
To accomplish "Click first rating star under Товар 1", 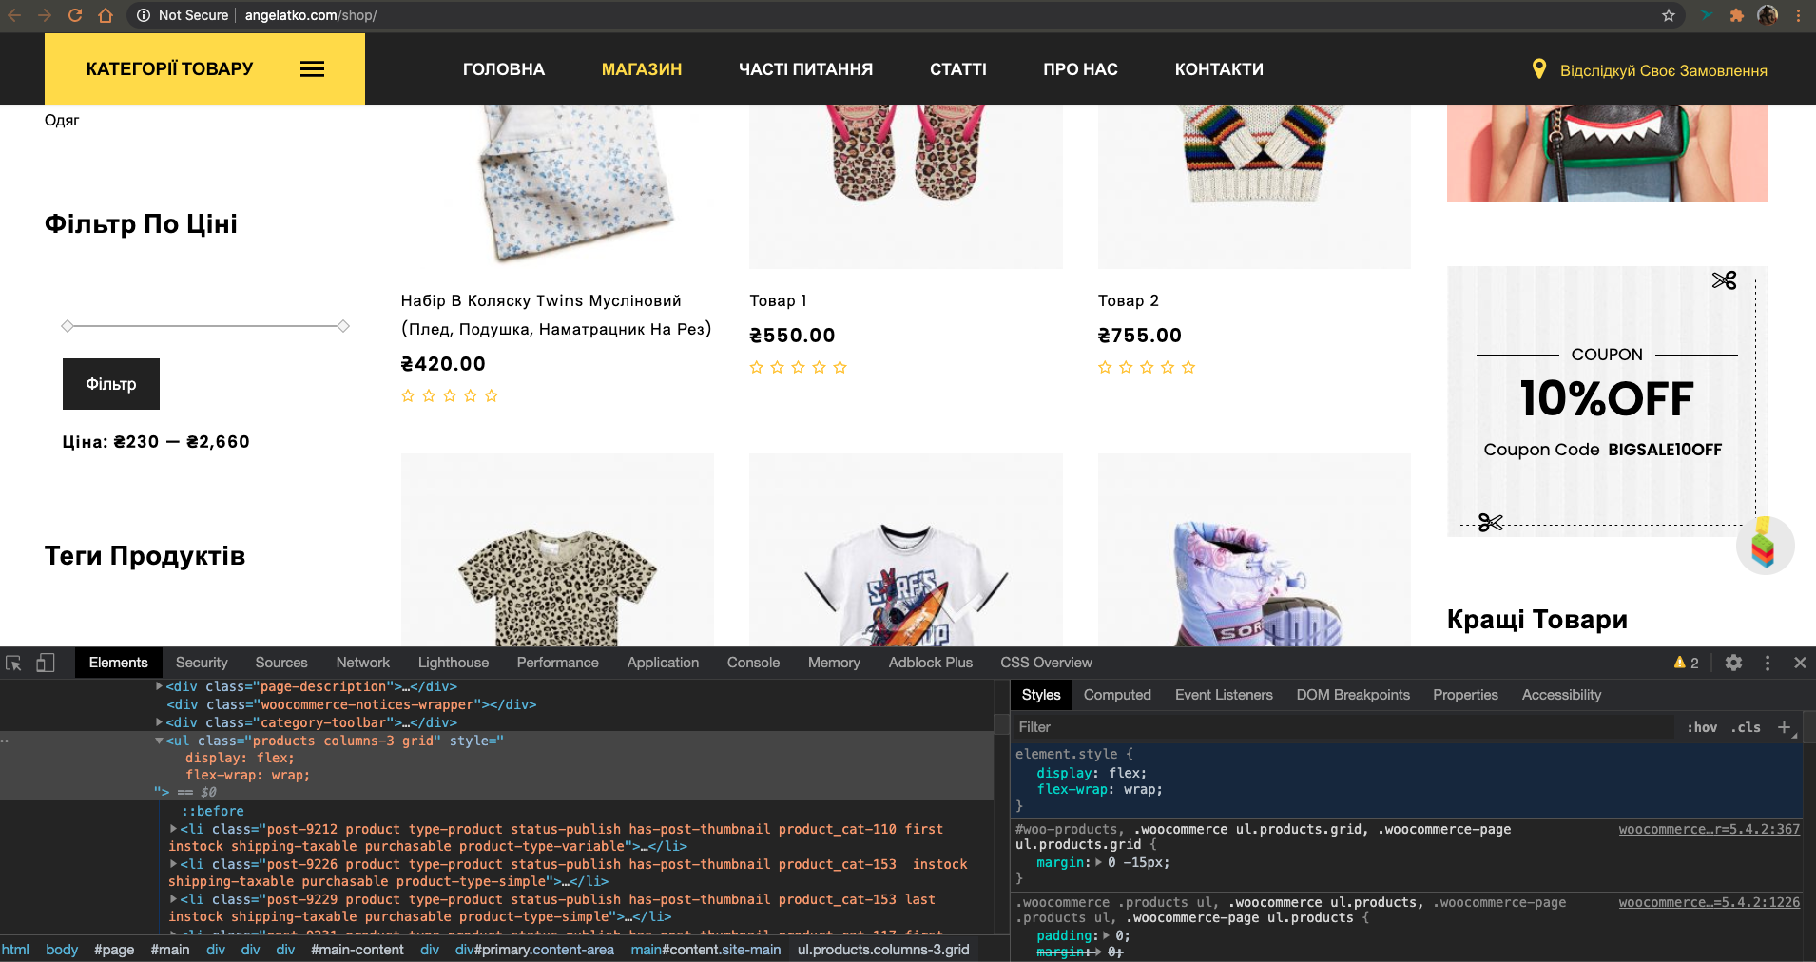I will point(757,367).
